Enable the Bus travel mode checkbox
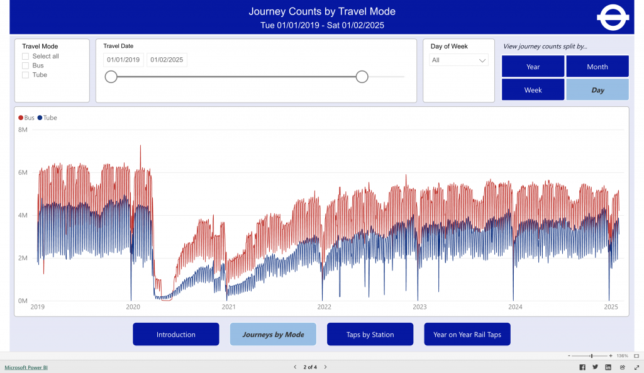Screen dimensions: 644x373 [x=25, y=65]
